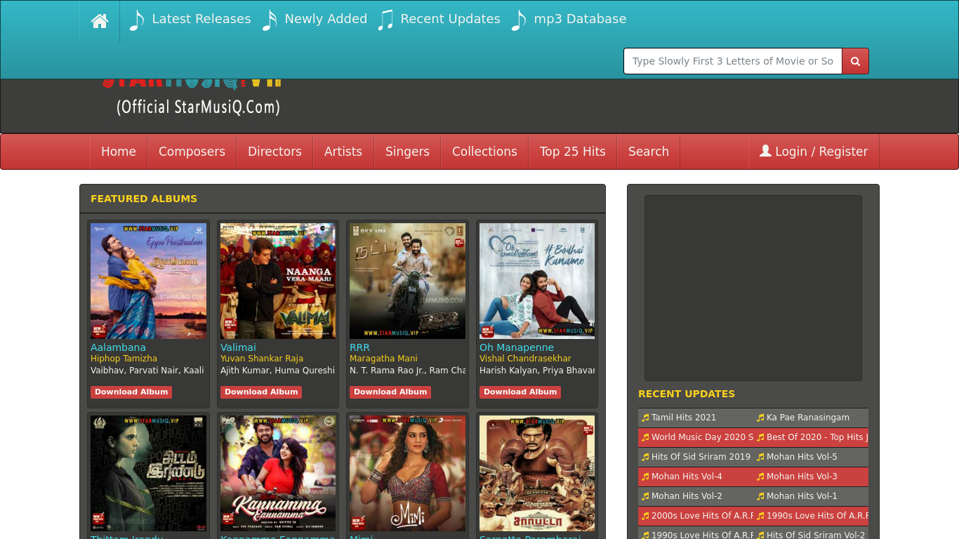959x539 pixels.
Task: Open composer Maragatha Mani
Action: [x=383, y=359]
